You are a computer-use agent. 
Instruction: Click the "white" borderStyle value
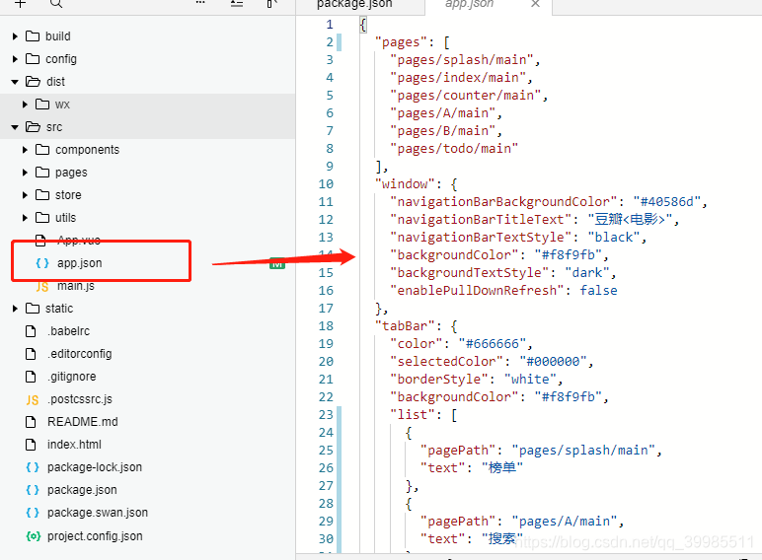530,380
